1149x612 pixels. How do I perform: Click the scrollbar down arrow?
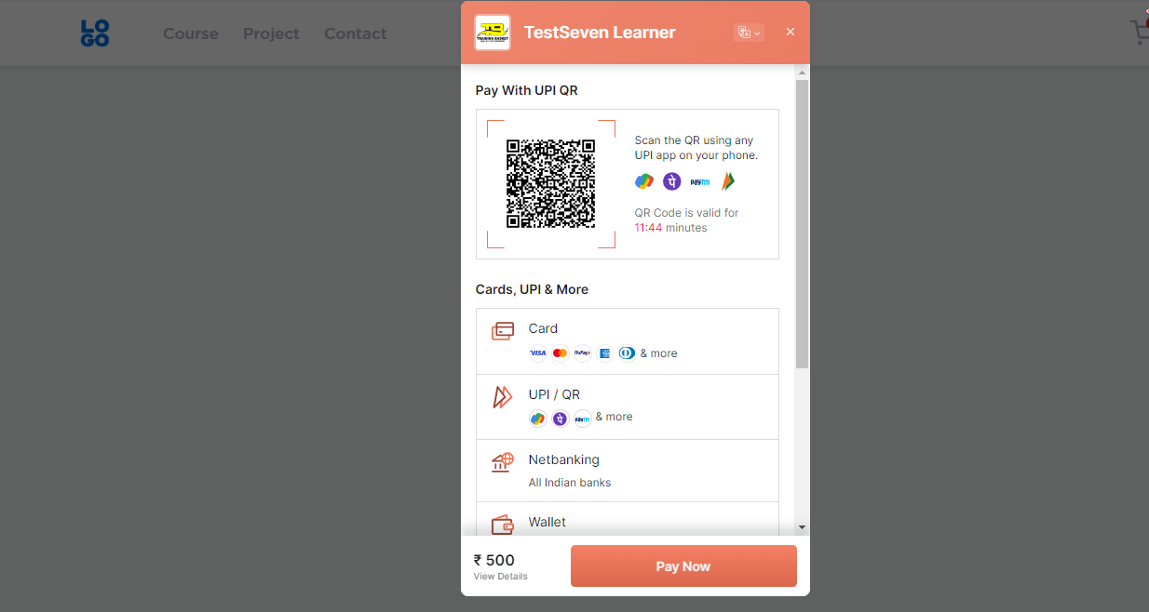[802, 527]
